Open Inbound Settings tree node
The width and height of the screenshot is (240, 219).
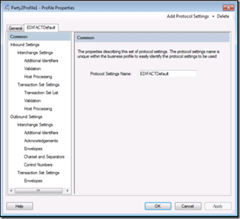coord(25,45)
